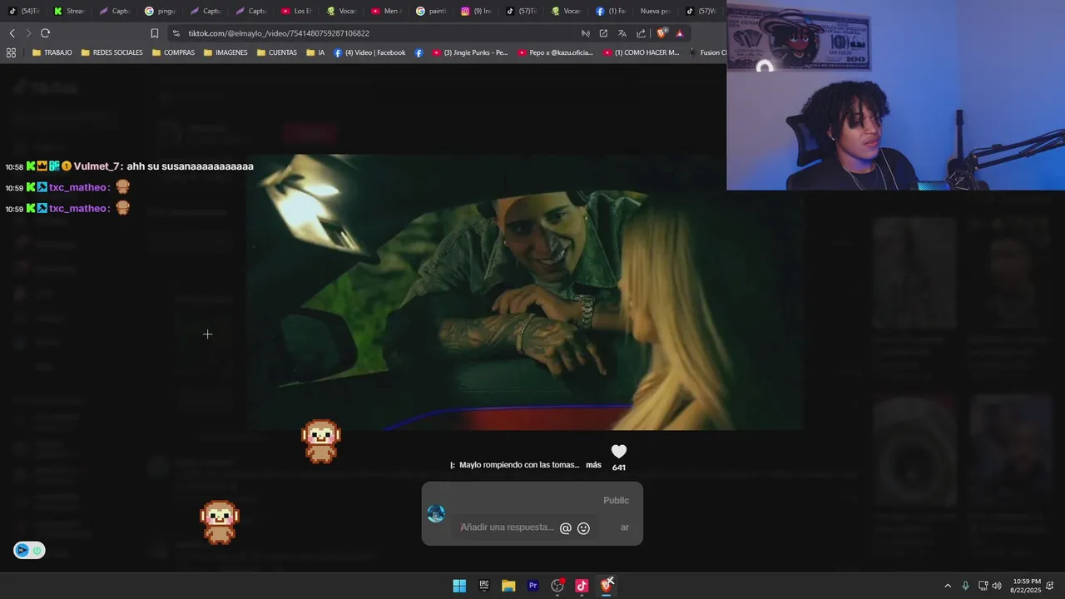1065x599 pixels.
Task: Switch to the 'paint' Google tab
Action: (x=432, y=11)
